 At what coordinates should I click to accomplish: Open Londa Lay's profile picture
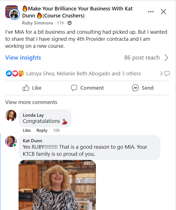pyautogui.click(x=11, y=115)
